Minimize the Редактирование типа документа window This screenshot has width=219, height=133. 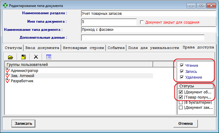tap(191, 6)
